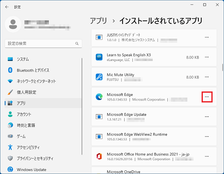Screen dimensions: 224x174
Task: Click the sidebar navigation scrollbar
Action: [82, 106]
